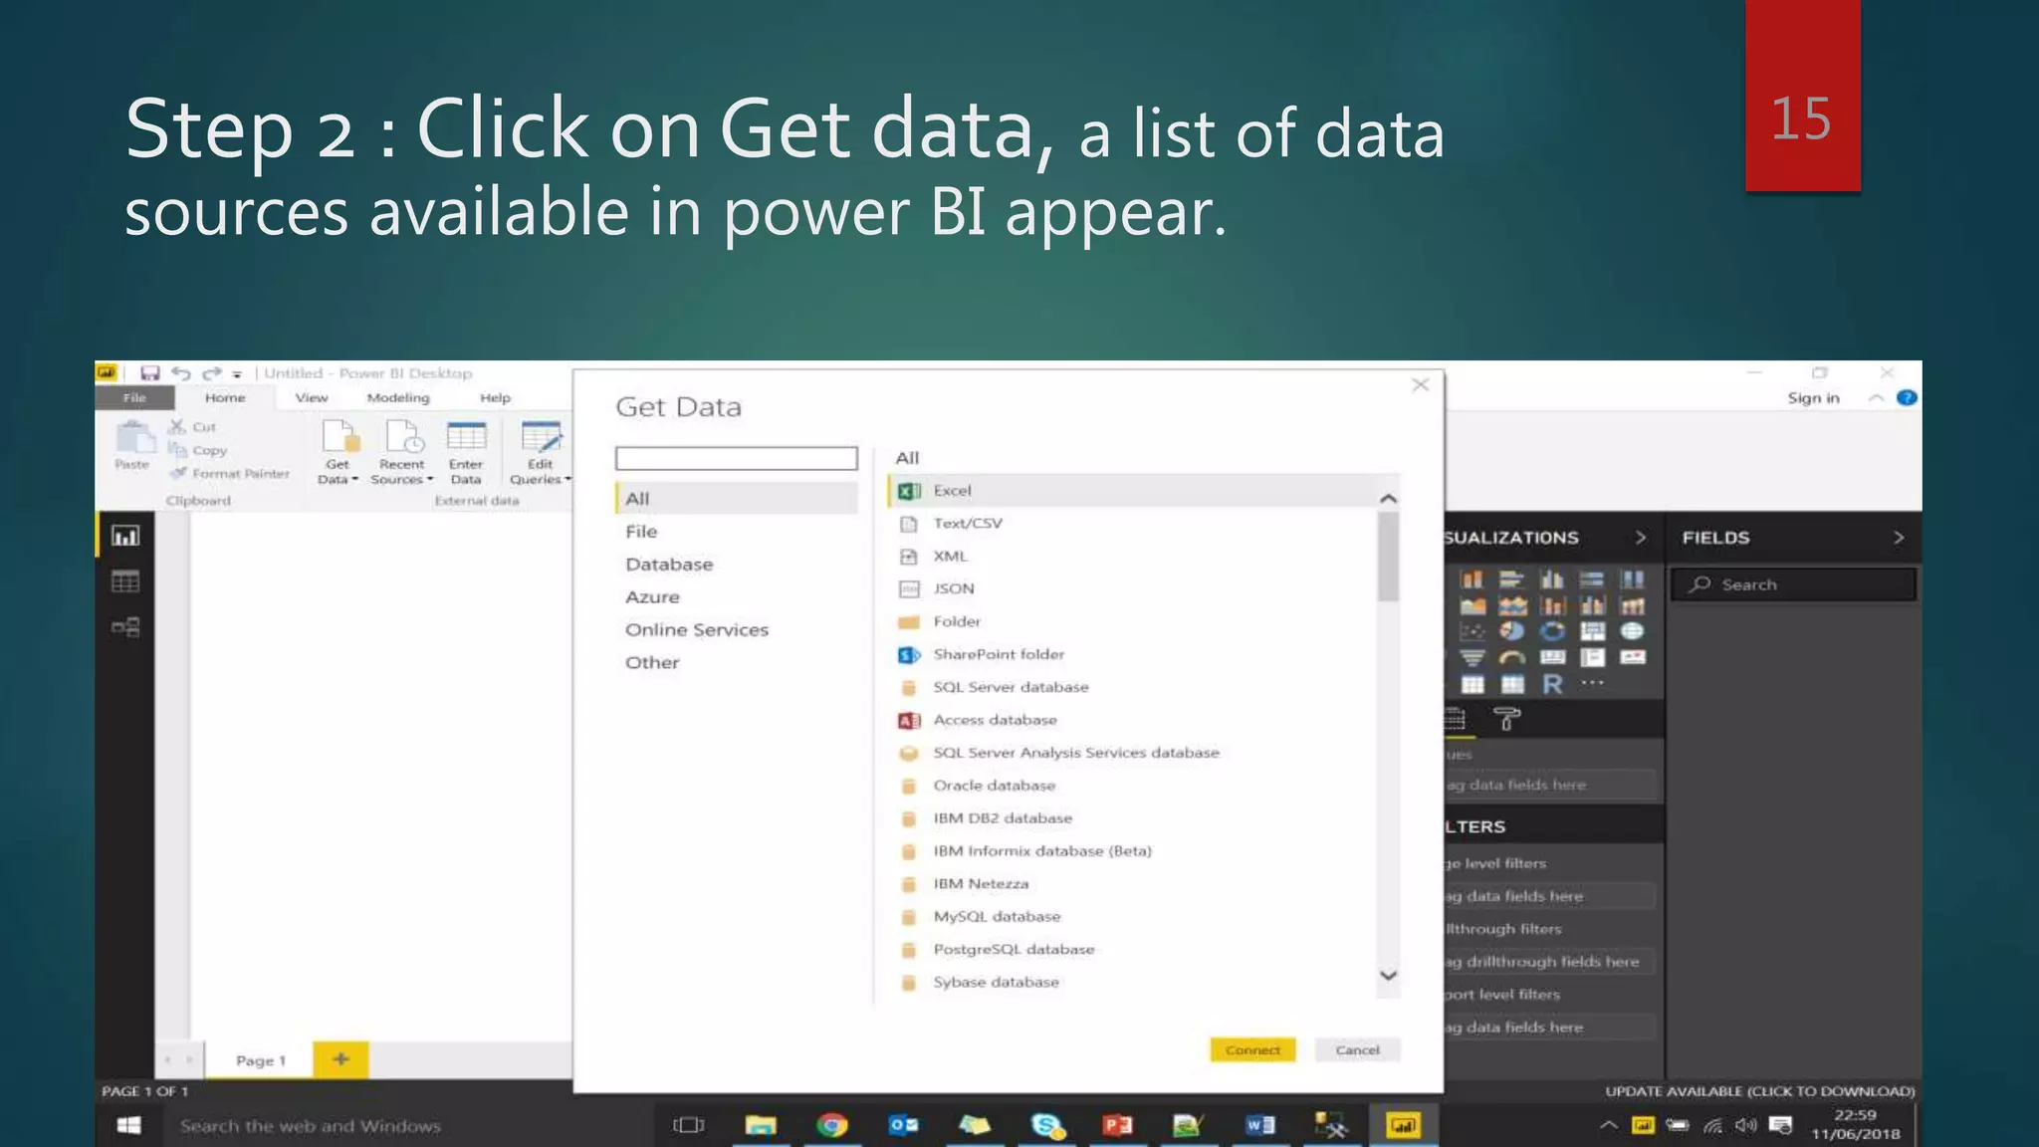The width and height of the screenshot is (2039, 1147).
Task: Collapse the Visualizations pane chevron
Action: point(1640,538)
